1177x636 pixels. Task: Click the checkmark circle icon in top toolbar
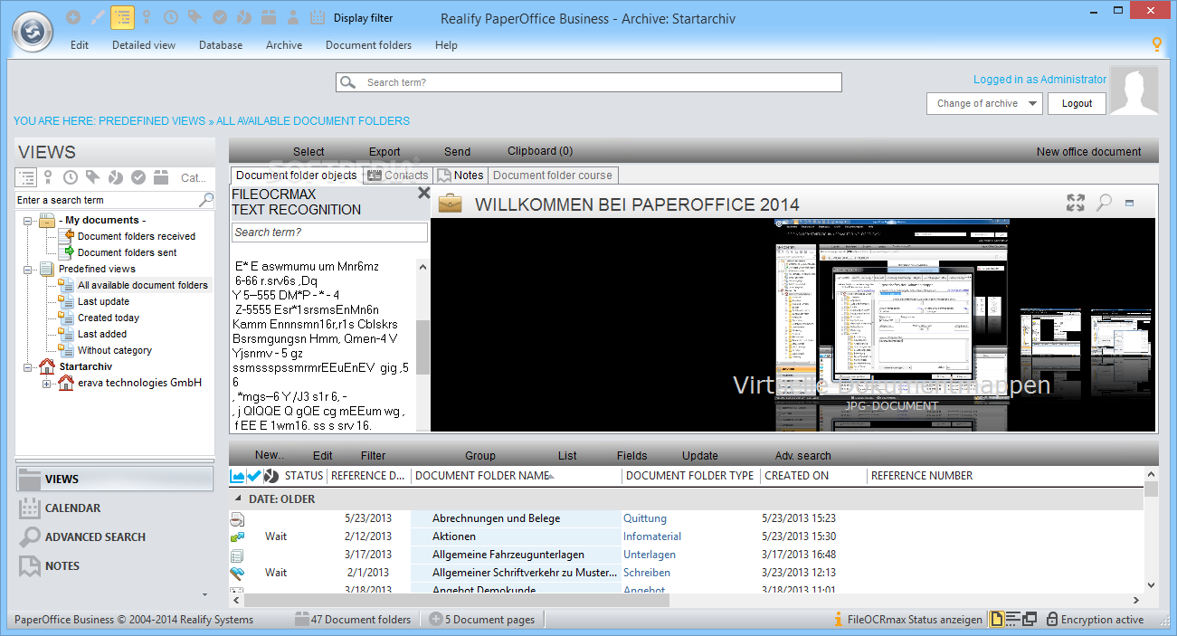coord(220,17)
